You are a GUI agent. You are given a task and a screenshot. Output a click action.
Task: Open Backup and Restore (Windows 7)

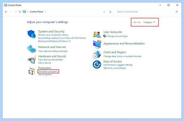54,41
